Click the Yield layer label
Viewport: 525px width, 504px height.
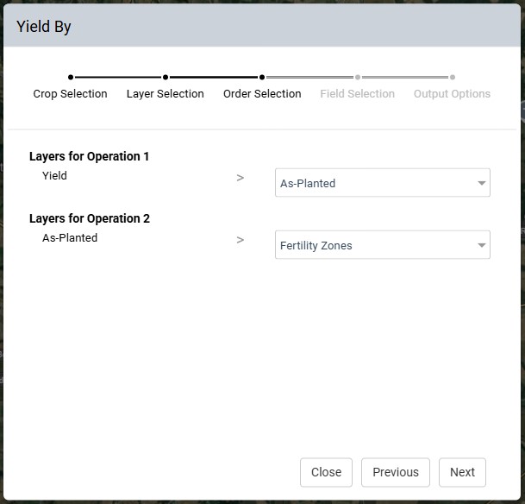tap(54, 175)
